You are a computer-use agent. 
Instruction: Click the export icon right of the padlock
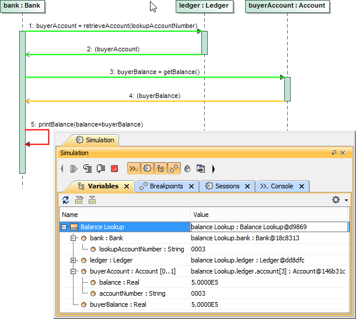pos(200,169)
